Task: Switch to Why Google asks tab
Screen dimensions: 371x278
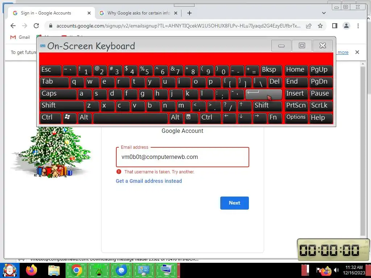Action: tap(138, 13)
